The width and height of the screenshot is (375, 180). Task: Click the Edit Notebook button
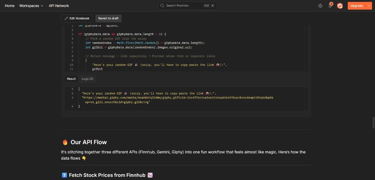pyautogui.click(x=77, y=18)
